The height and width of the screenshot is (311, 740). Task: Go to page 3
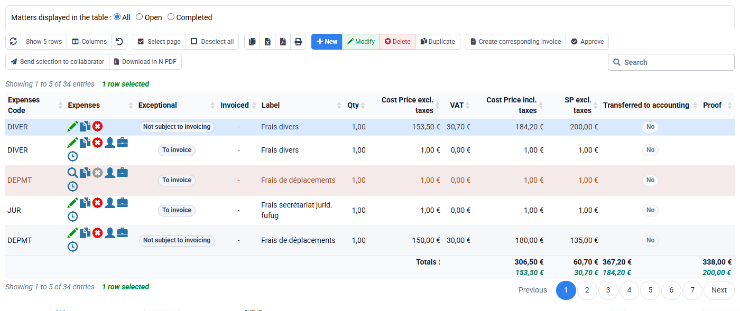[x=608, y=290]
